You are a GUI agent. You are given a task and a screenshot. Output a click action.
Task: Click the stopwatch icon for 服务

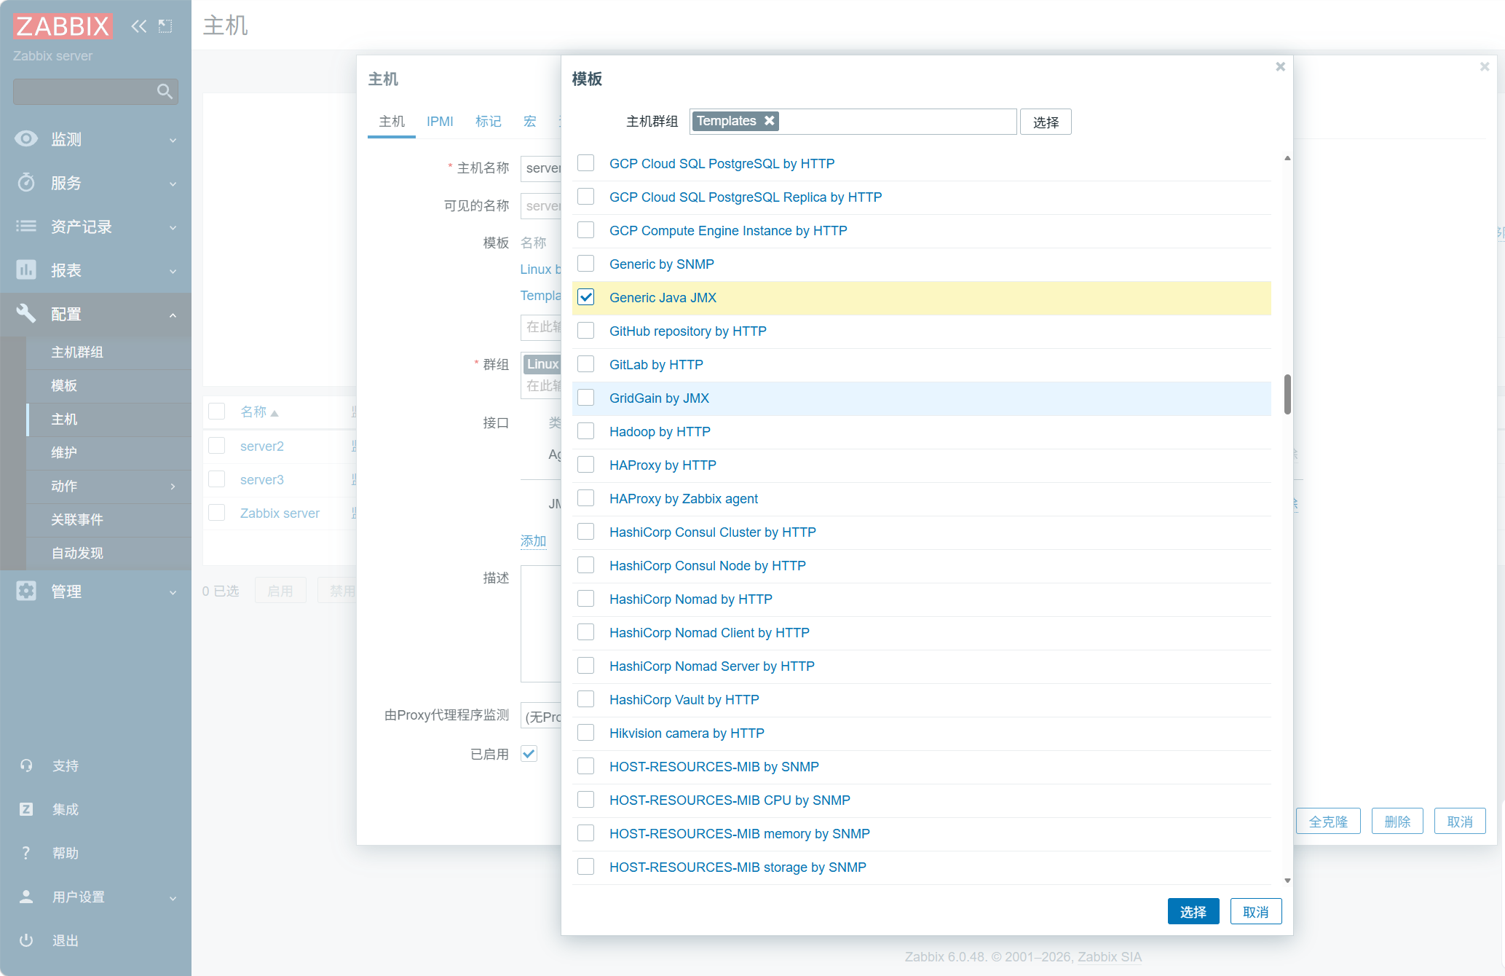point(26,182)
